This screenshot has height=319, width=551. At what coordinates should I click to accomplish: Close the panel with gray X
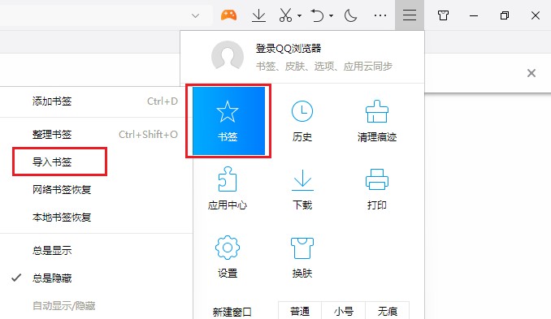coord(531,73)
